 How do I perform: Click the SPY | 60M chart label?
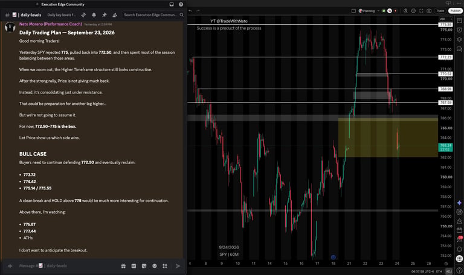[x=229, y=254]
